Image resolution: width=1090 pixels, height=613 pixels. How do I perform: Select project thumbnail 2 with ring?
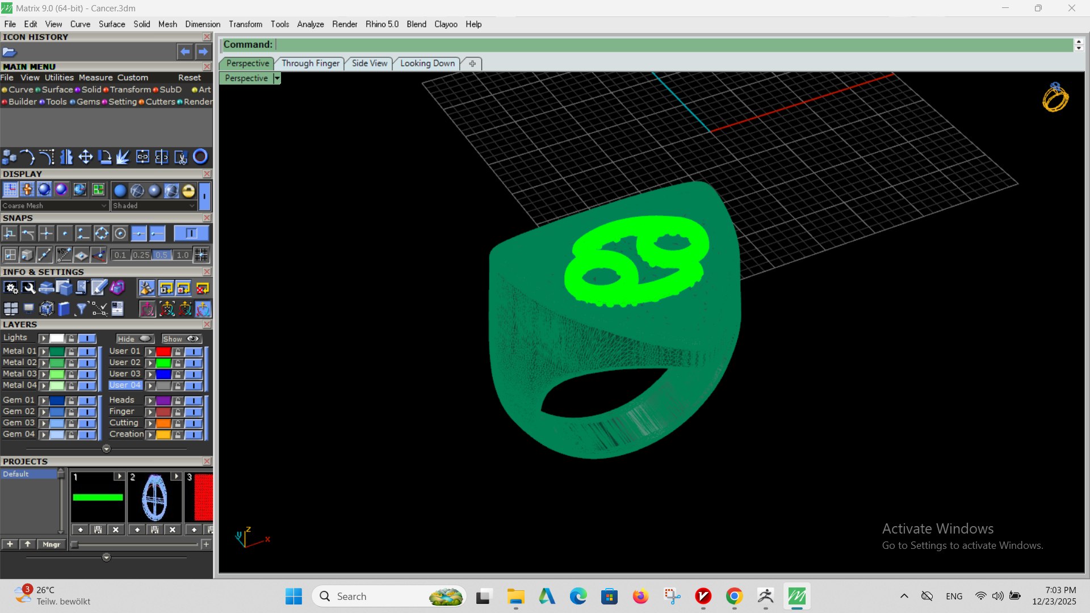coord(155,498)
